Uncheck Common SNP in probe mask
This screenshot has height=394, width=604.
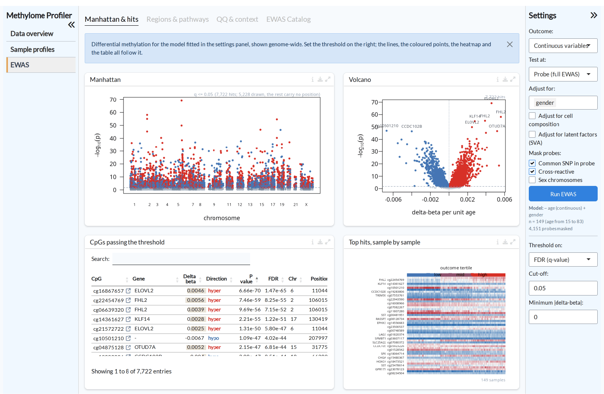coord(532,163)
